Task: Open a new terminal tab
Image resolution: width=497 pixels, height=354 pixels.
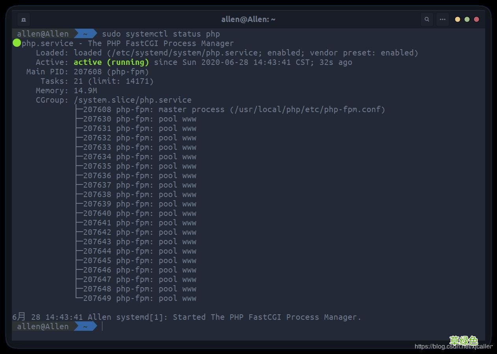Action: (23, 19)
